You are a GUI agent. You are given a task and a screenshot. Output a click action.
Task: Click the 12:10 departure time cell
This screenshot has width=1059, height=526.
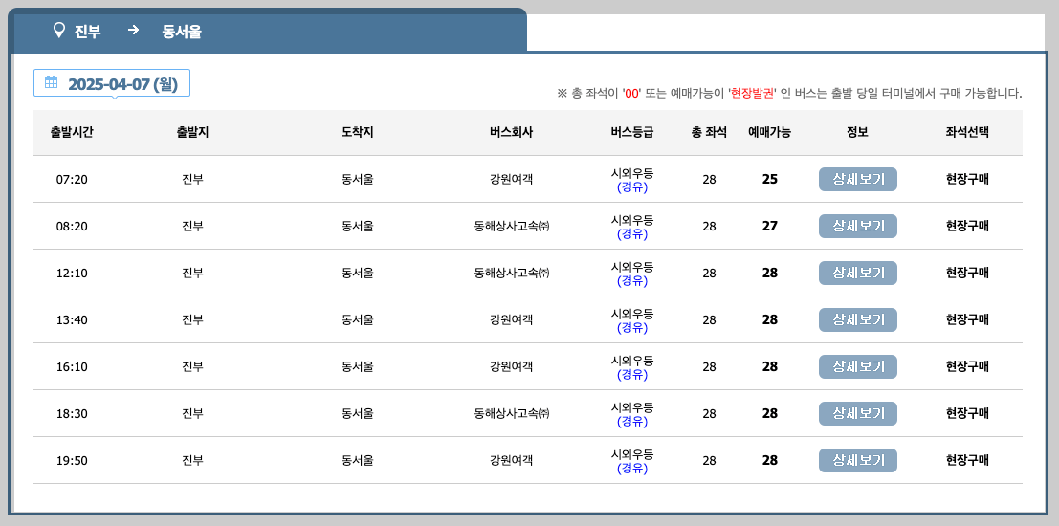(x=72, y=274)
